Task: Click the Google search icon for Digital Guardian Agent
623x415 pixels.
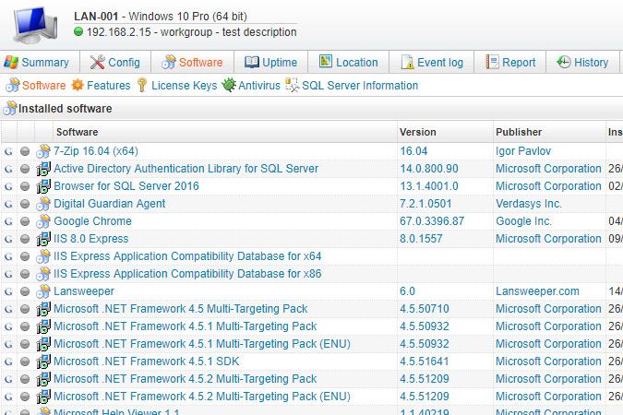Action: (x=8, y=204)
